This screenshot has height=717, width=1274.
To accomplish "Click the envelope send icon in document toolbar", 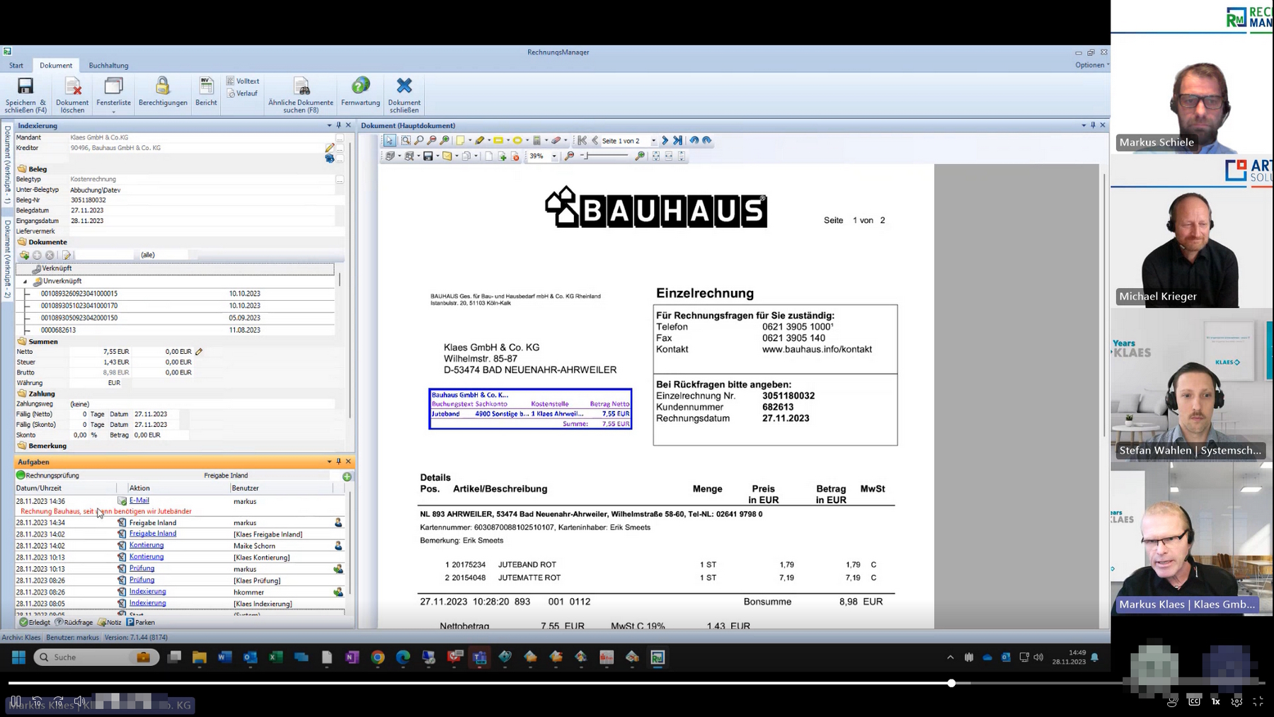I will 447,156.
